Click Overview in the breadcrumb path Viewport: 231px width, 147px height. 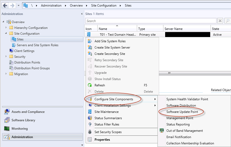(76, 6)
